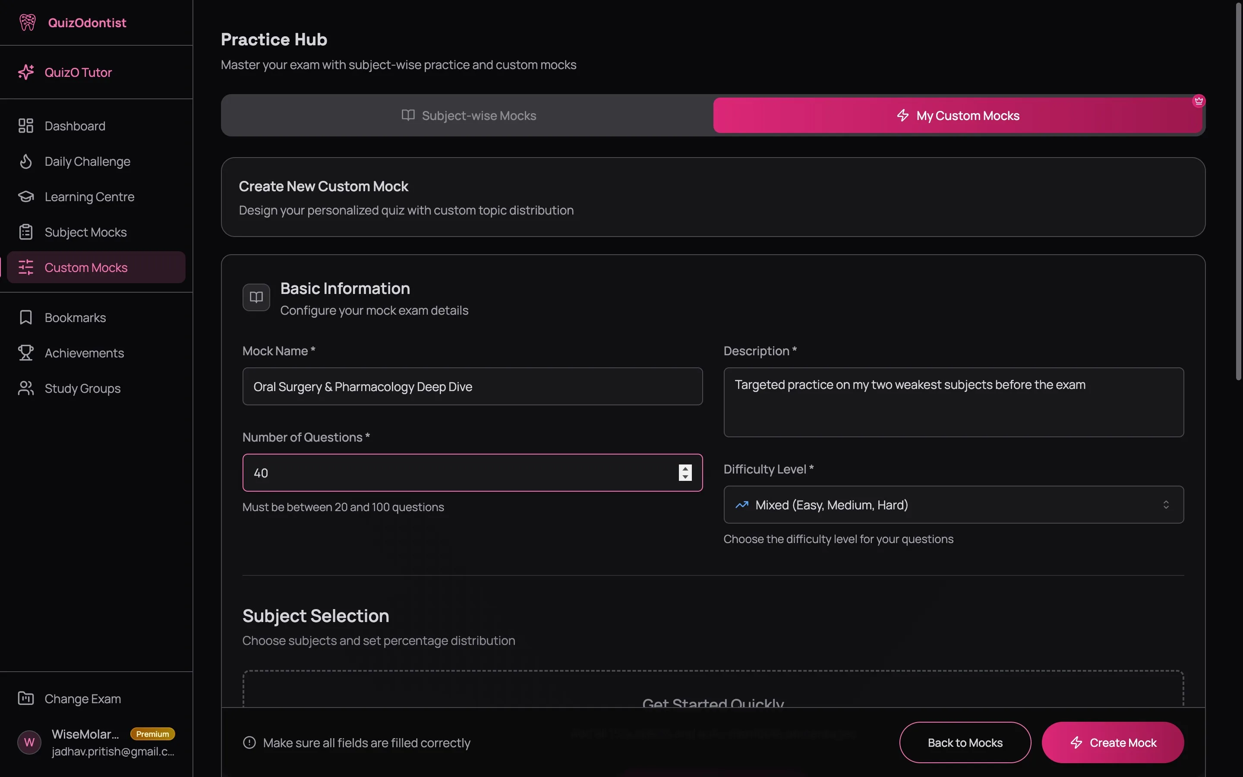Image resolution: width=1243 pixels, height=777 pixels.
Task: Click the QuizOdontist tooth logo
Action: coord(28,22)
